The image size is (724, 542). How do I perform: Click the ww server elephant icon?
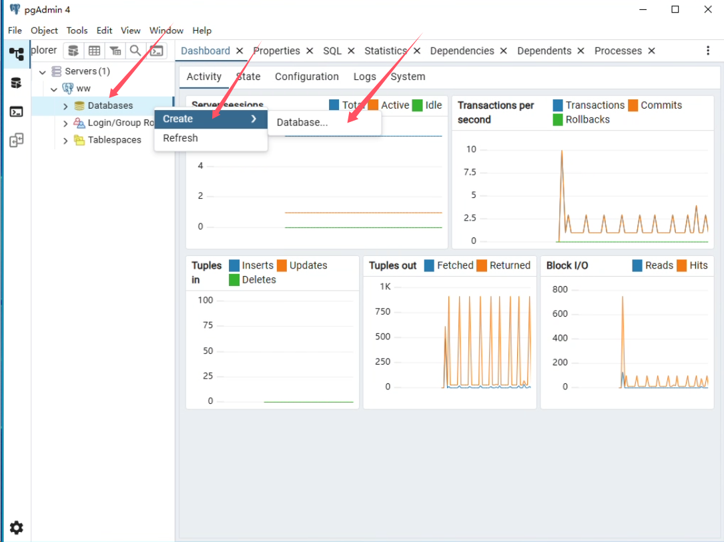68,88
